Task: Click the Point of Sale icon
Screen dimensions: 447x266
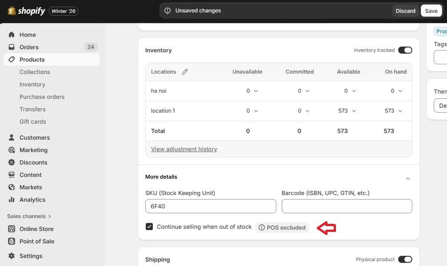Action: pos(12,241)
